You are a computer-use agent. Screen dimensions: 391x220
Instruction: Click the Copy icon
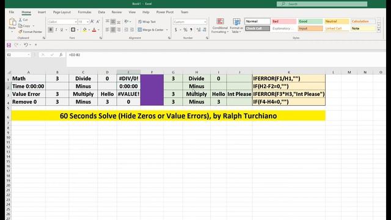(20, 26)
